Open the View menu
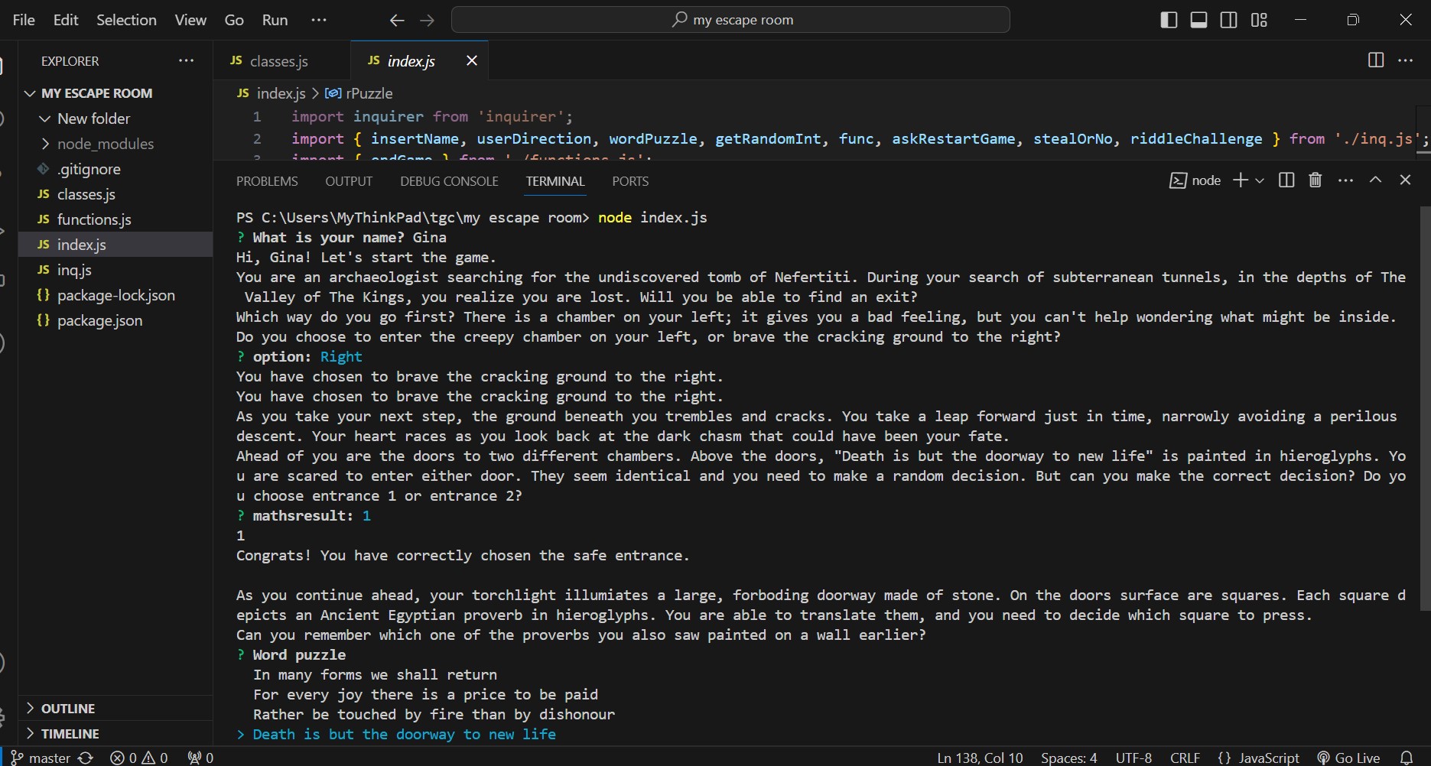 tap(190, 20)
